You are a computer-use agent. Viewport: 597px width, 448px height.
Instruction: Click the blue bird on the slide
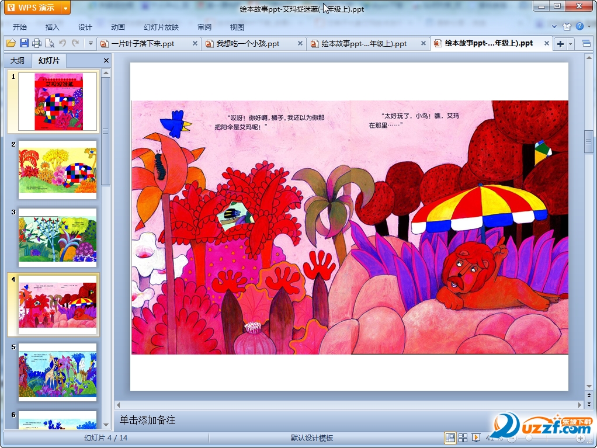point(175,124)
